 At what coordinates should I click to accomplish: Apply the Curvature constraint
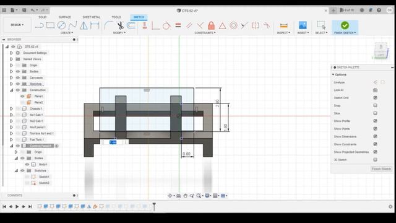coord(267,25)
